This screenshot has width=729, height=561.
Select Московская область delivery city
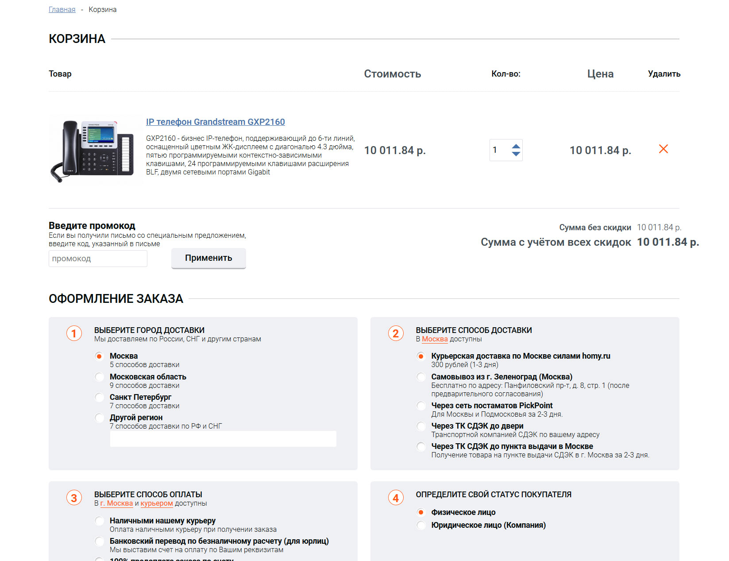[x=100, y=377]
